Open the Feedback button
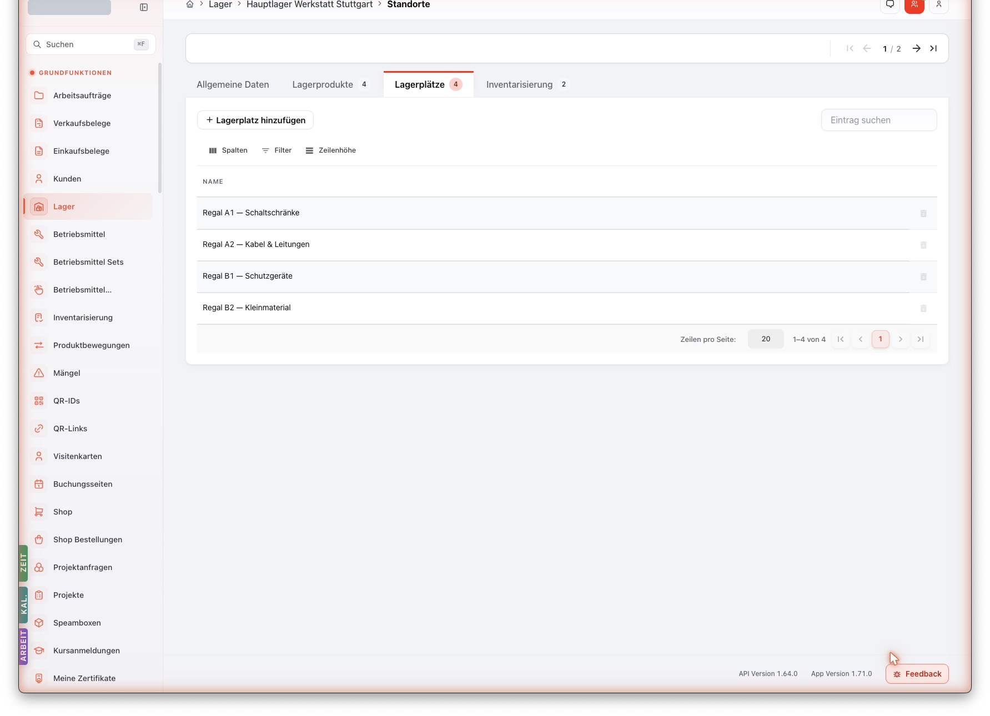Screen dimensions: 990x716 pos(917,674)
